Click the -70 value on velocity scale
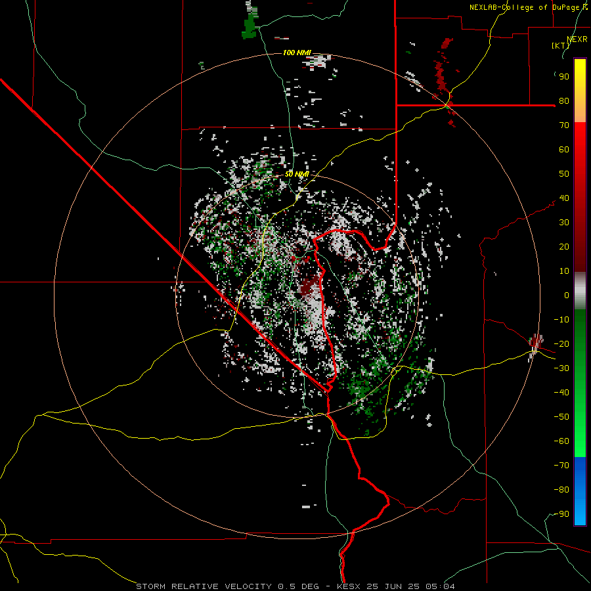Image resolution: width=591 pixels, height=591 pixels. pos(561,466)
